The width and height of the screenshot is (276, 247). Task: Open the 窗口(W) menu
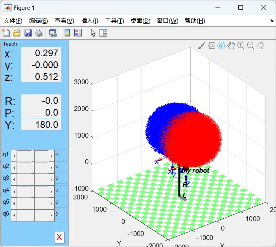coord(167,21)
